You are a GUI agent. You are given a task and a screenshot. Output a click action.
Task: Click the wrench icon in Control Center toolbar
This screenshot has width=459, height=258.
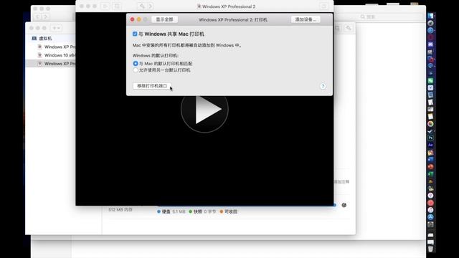pyautogui.click(x=348, y=28)
